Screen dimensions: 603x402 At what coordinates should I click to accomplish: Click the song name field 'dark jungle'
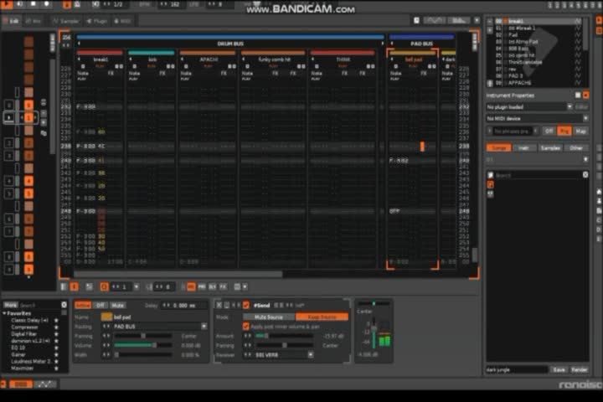[x=516, y=369]
